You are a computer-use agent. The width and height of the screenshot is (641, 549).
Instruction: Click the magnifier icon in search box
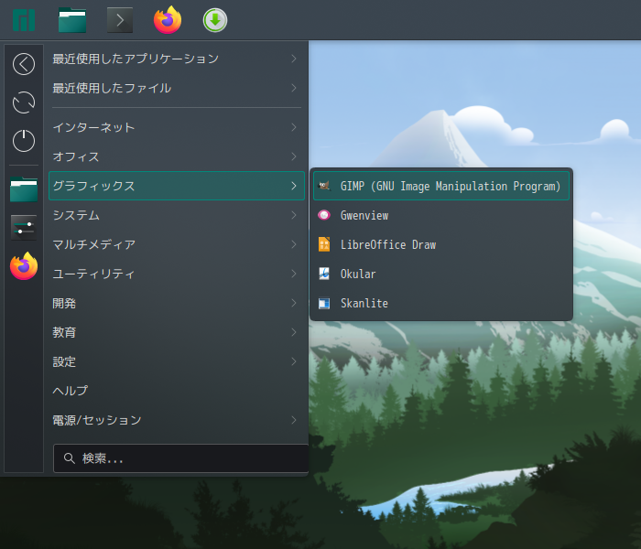point(69,458)
